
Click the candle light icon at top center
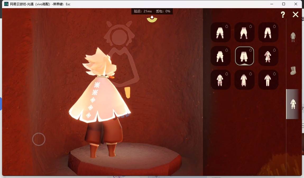[152, 19]
